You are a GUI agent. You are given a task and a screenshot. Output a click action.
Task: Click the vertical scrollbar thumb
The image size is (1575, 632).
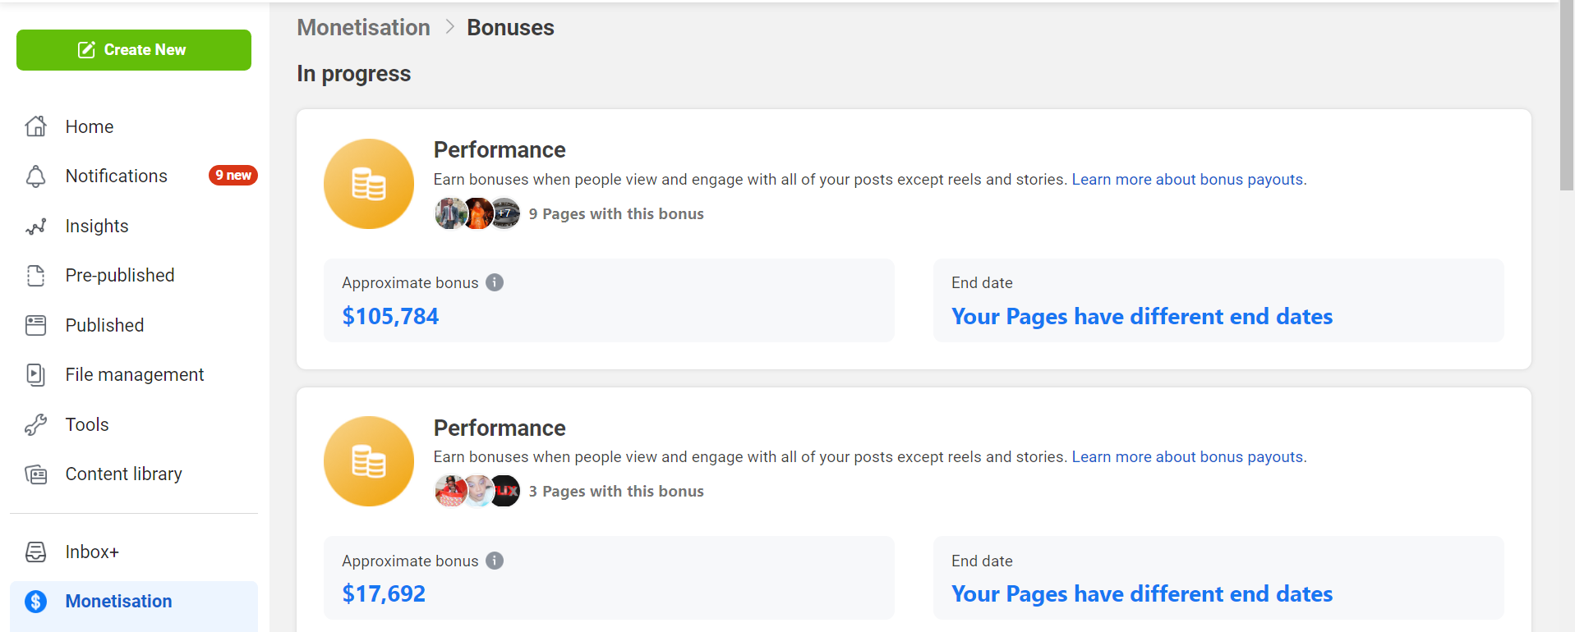click(x=1567, y=96)
